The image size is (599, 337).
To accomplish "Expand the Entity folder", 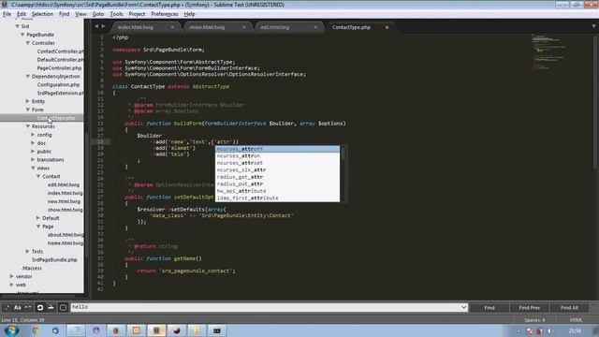I will [27, 101].
